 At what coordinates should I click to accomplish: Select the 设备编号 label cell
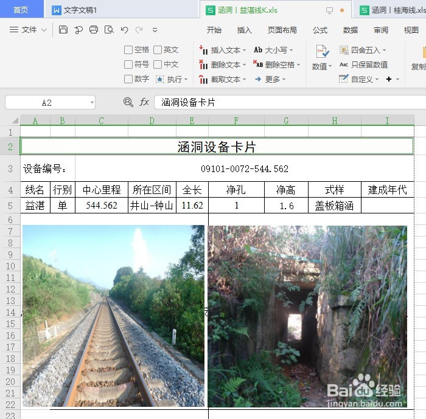[48, 168]
